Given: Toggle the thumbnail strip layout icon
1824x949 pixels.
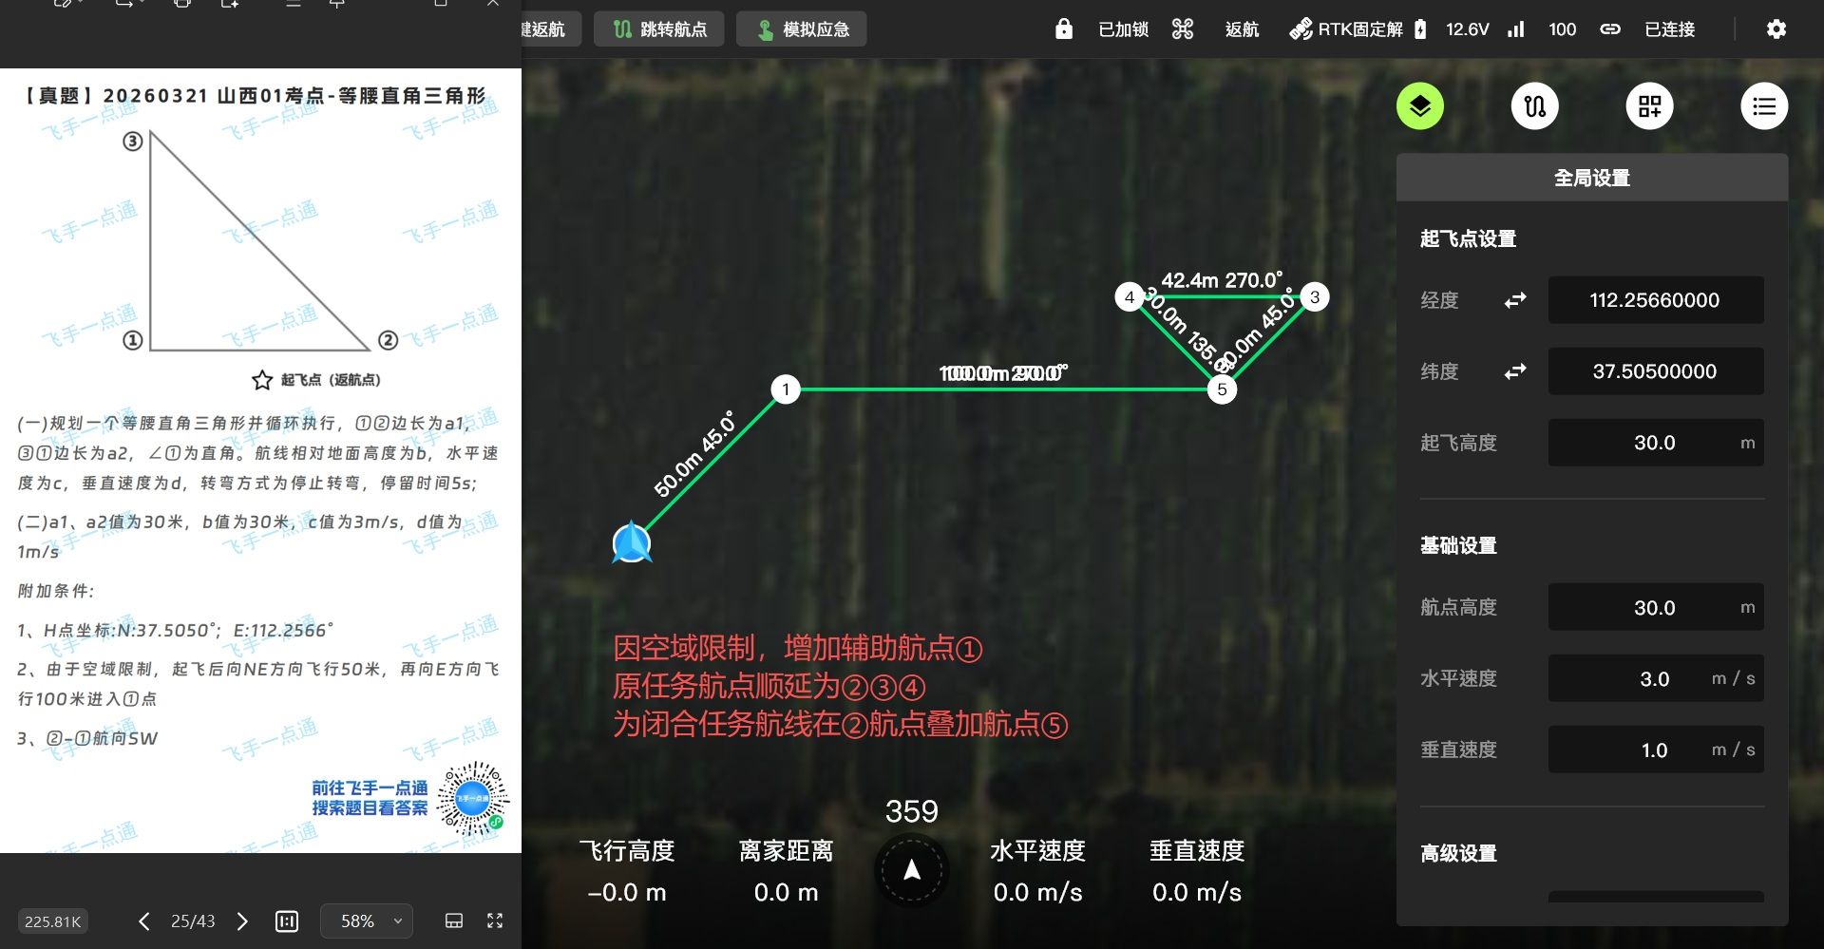Looking at the screenshot, I should tap(454, 921).
